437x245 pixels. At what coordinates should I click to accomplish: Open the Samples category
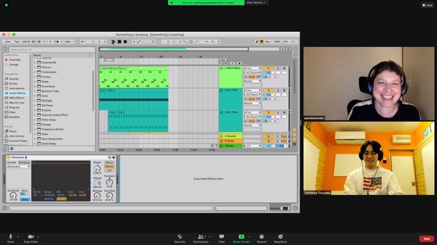(x=14, y=117)
